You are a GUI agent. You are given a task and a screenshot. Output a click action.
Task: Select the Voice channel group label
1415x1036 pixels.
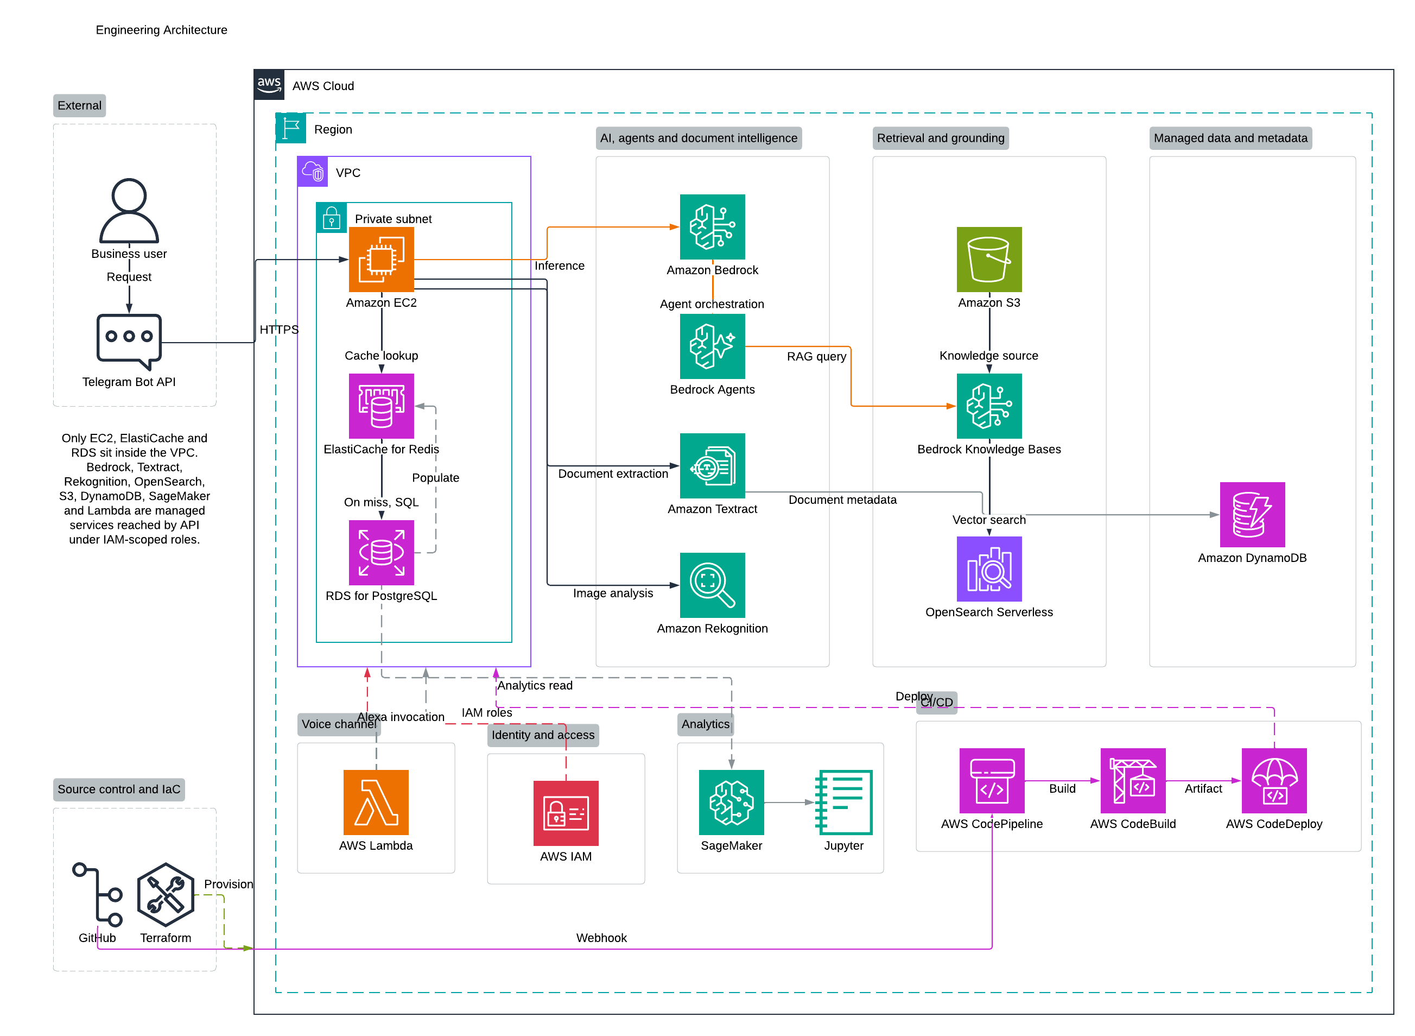tap(339, 724)
